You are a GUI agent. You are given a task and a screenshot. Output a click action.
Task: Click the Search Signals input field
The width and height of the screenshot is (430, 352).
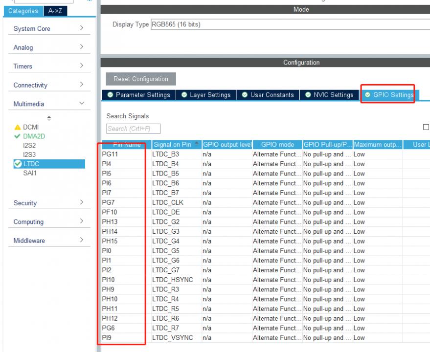133,129
